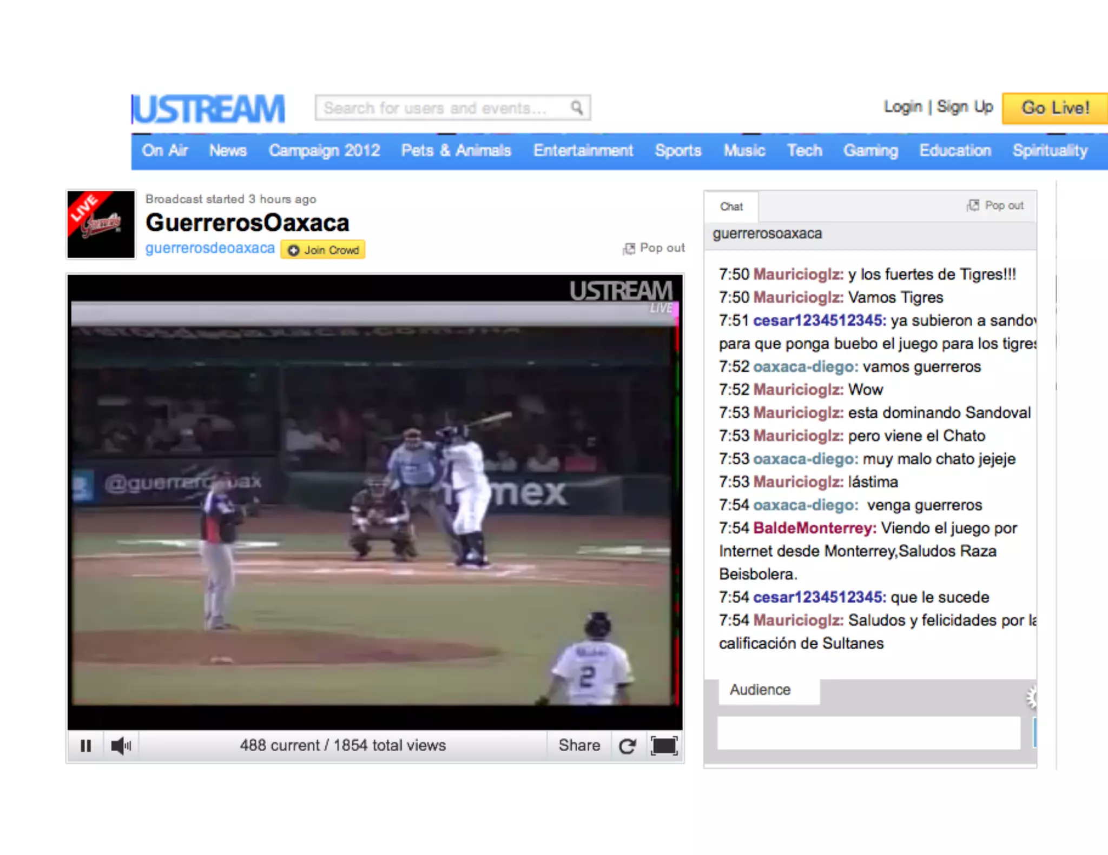Click the Ustream logo

[x=209, y=109]
